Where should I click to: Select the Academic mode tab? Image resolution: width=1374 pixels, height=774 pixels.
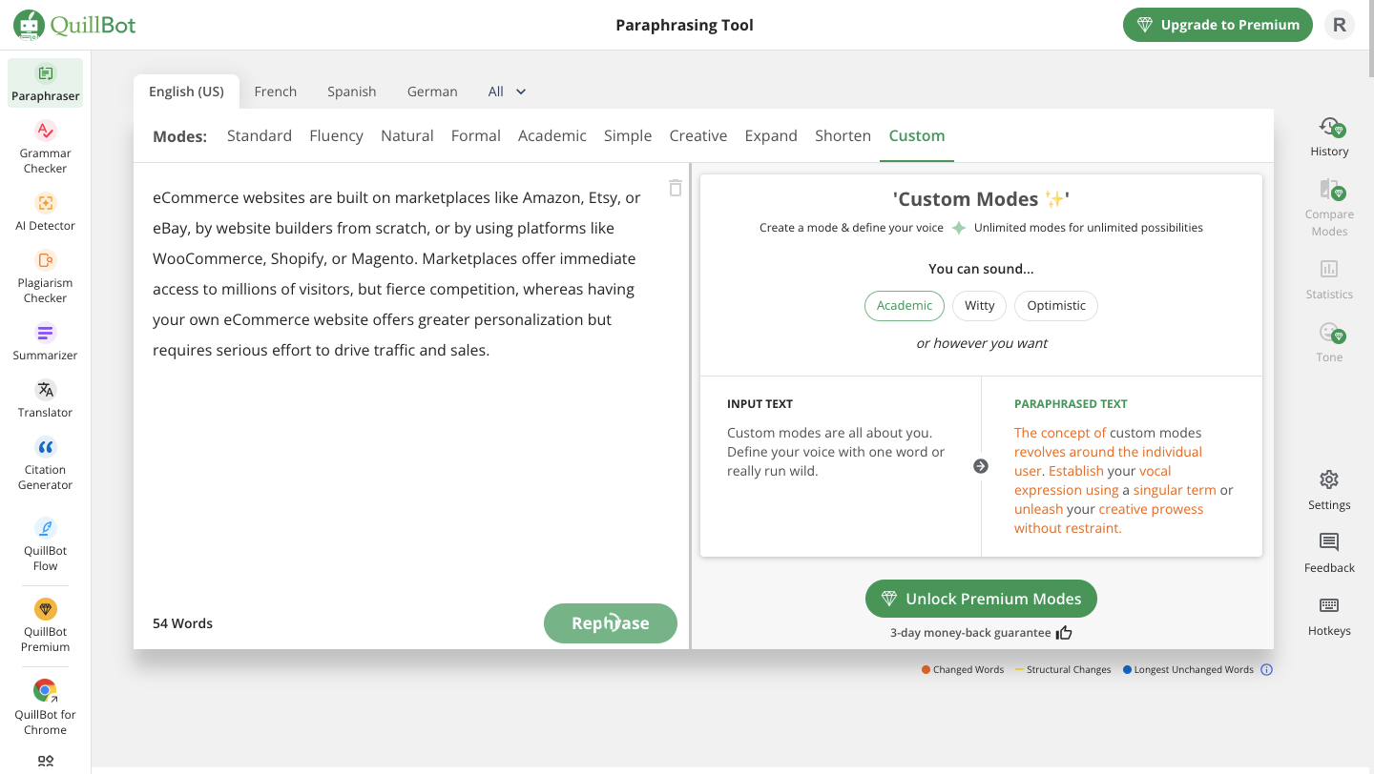pyautogui.click(x=552, y=135)
